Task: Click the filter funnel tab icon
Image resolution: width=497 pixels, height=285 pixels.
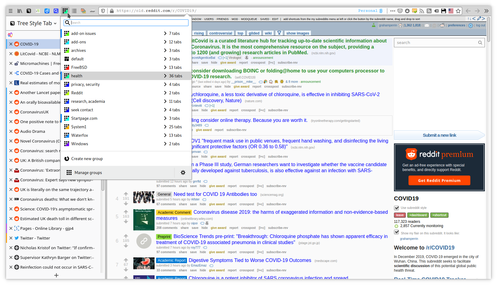Action: coord(279,33)
